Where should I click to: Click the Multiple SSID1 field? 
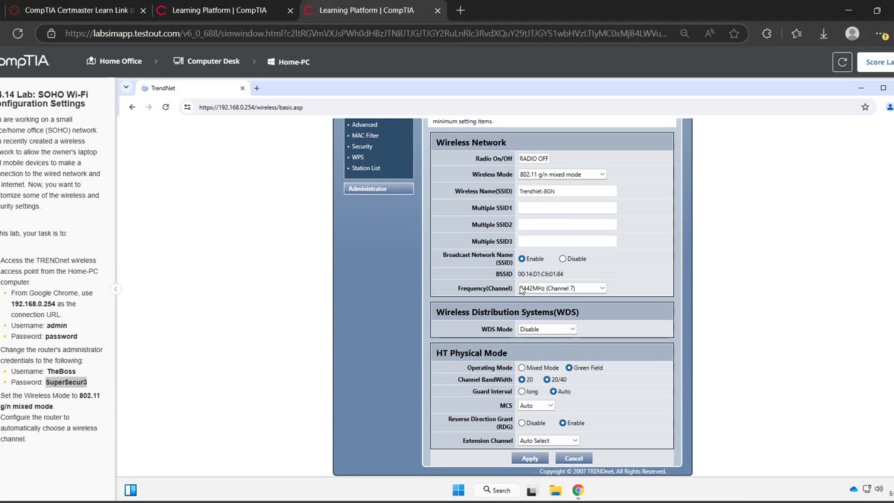(567, 207)
